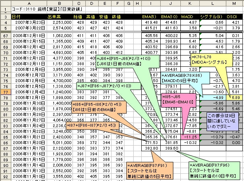
Task: Click EMA(10) value '411.63'
Action: tap(170, 28)
